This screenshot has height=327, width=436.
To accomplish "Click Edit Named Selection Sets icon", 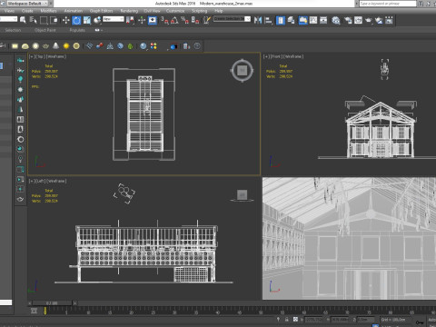I will (x=207, y=20).
